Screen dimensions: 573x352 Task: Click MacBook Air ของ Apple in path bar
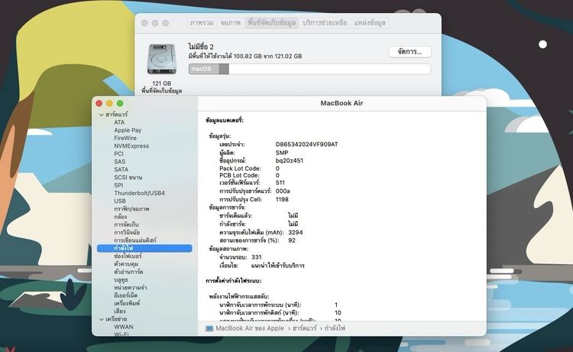tap(250, 328)
